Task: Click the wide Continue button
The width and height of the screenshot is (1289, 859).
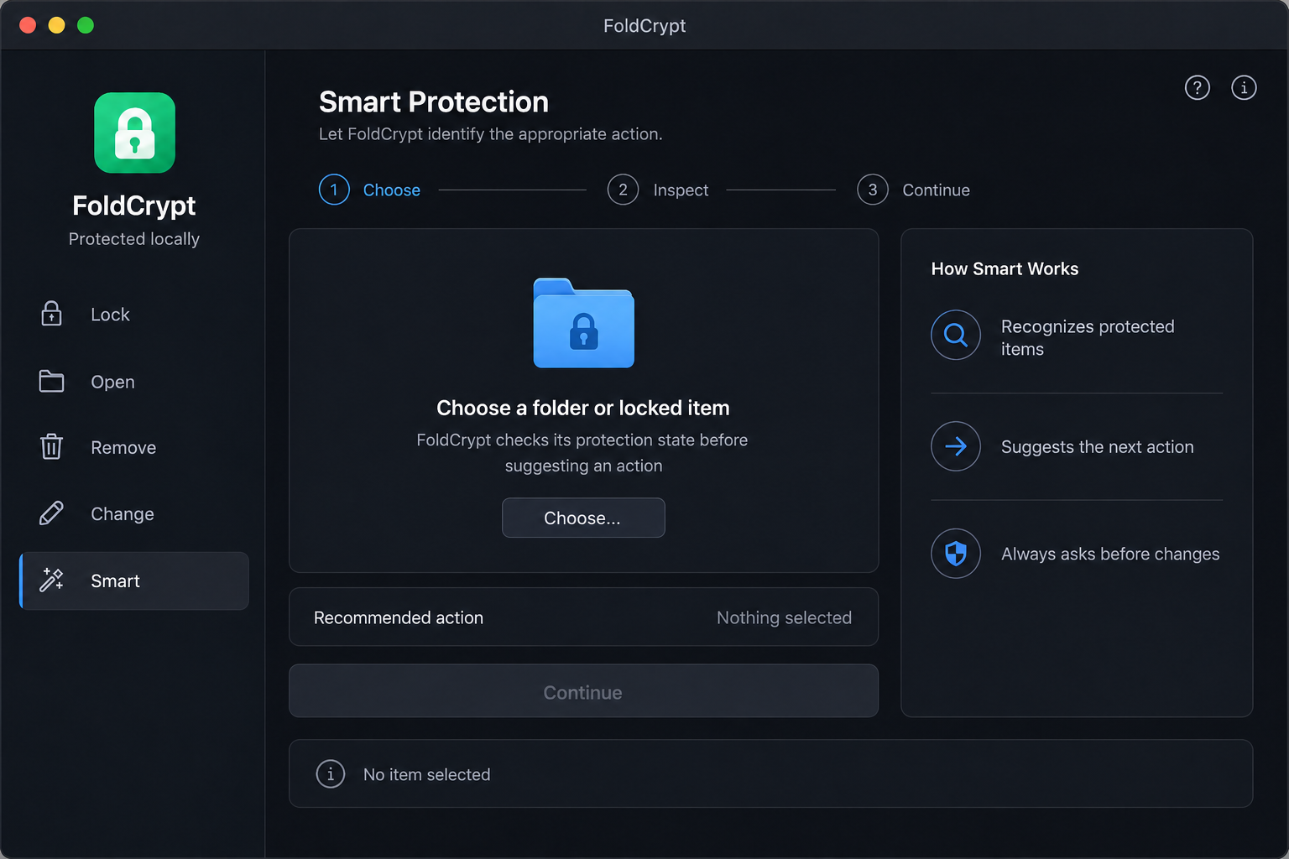Action: [583, 691]
